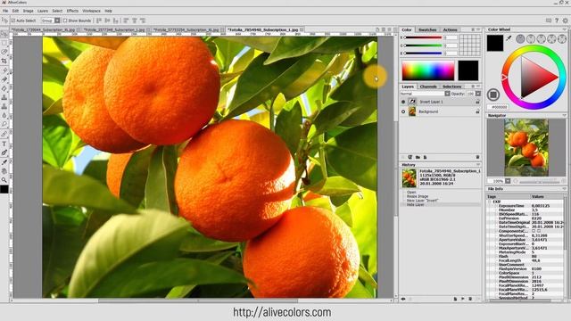The width and height of the screenshot is (571, 321).
Task: Open the layer blend mode dropdown
Action: click(x=447, y=94)
